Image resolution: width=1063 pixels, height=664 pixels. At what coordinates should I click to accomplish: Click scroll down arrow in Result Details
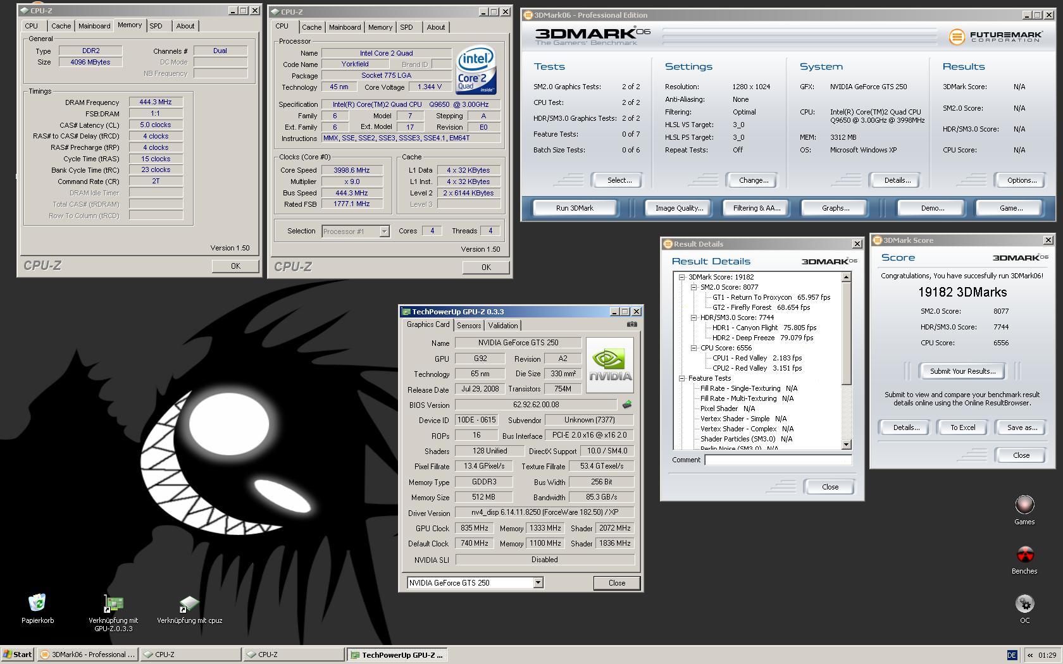pyautogui.click(x=847, y=445)
